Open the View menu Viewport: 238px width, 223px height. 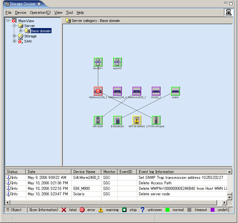point(58,13)
